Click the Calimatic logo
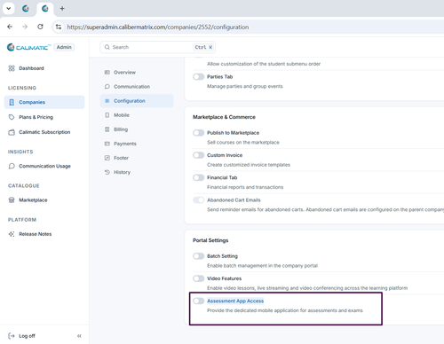The image size is (444, 344). 28,47
